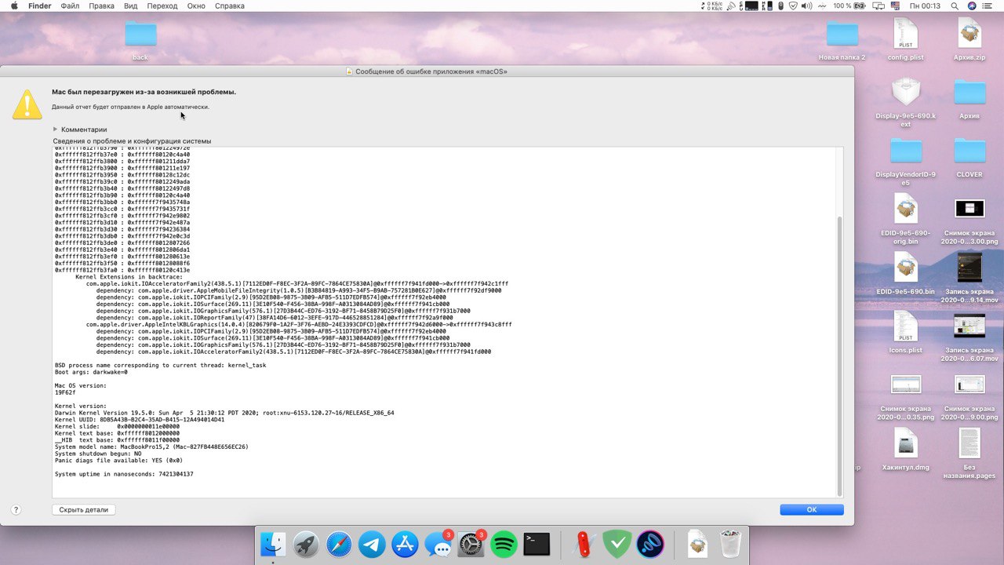
Task: Click the volume icon in menu bar
Action: [807, 5]
